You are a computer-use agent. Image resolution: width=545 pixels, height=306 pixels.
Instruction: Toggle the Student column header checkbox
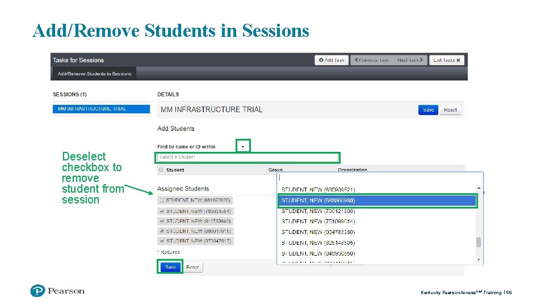161,169
